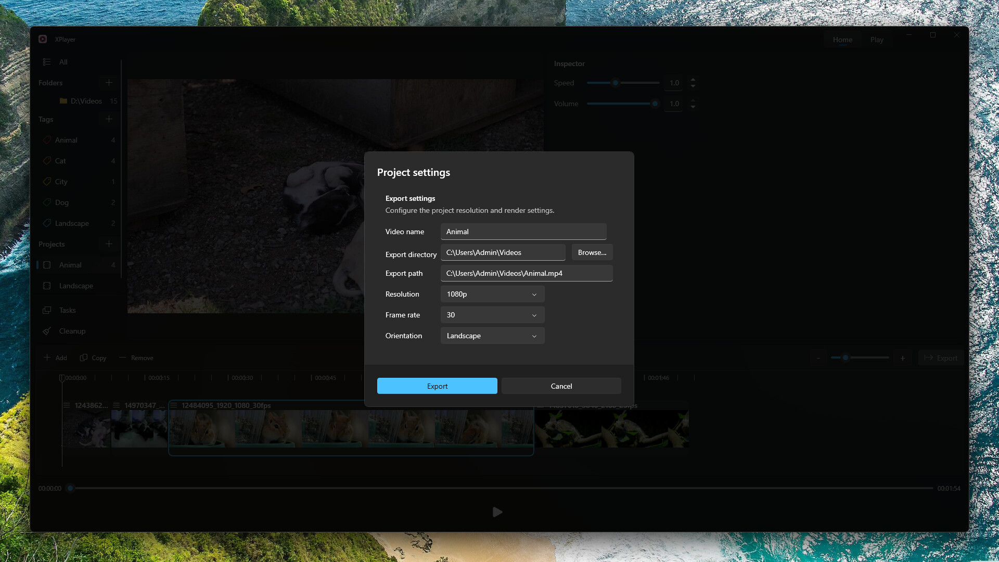Click the play button icon

pos(497,512)
